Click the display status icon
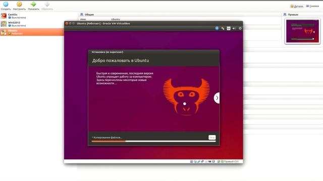The image size is (323, 181). point(210,161)
